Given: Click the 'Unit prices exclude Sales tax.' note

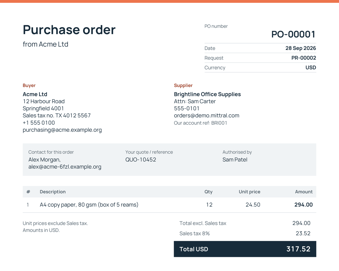Looking at the screenshot, I should click(55, 223).
